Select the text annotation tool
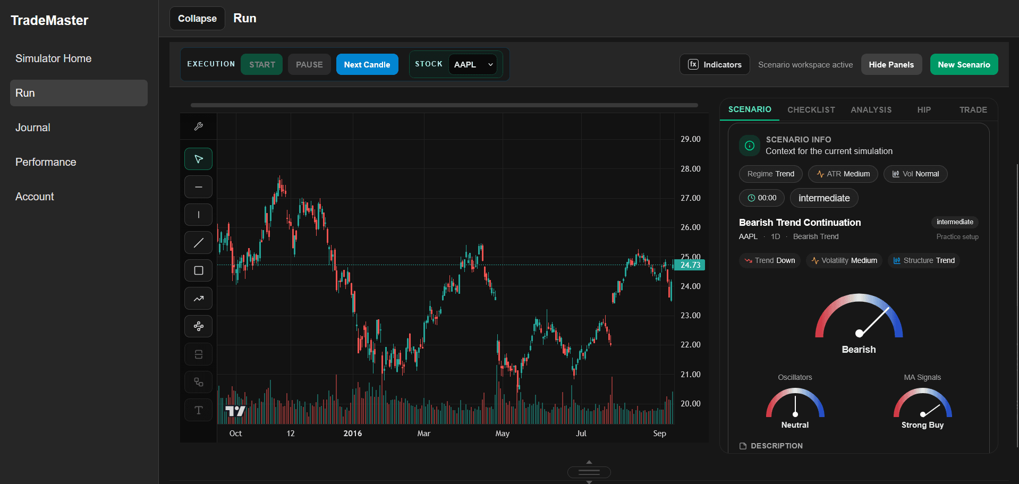1019x484 pixels. tap(199, 410)
